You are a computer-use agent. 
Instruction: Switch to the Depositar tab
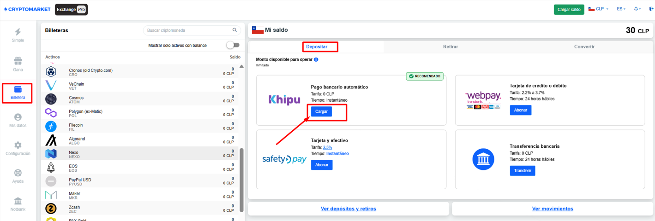(x=317, y=47)
